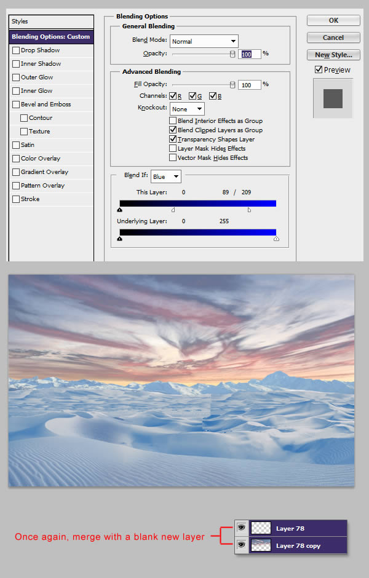Enable the Pattern Overlay checkbox

pos(16,186)
